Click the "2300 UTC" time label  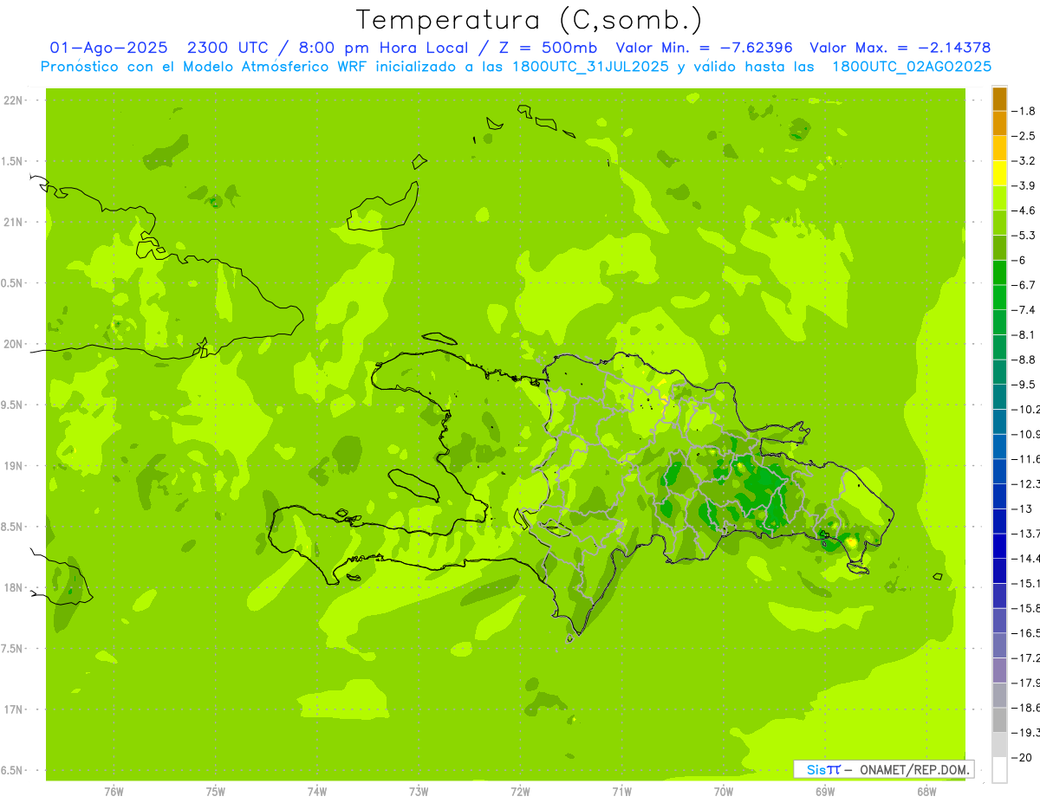pyautogui.click(x=229, y=48)
